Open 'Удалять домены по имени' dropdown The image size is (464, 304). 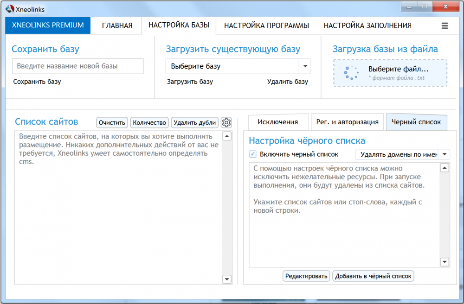402,154
